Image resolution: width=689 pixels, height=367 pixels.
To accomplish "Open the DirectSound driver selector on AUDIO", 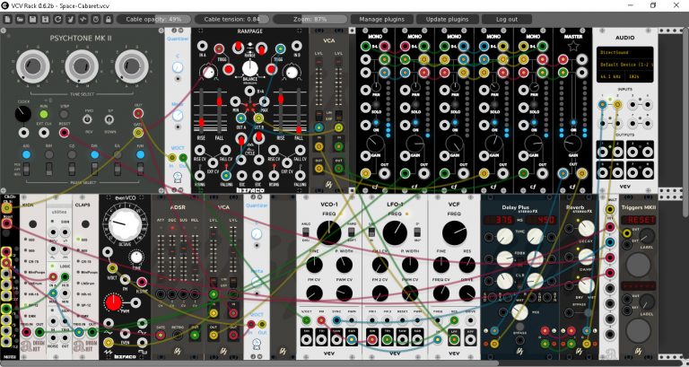I will pyautogui.click(x=624, y=53).
